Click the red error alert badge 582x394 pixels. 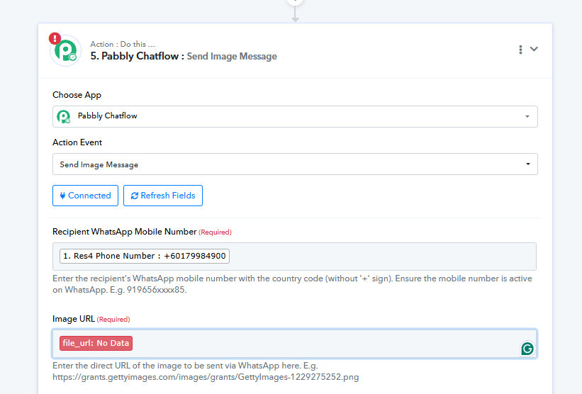point(55,38)
